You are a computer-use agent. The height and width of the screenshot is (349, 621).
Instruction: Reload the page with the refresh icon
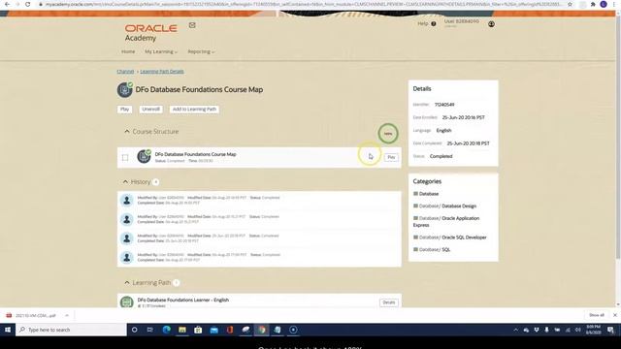[x=27, y=4]
